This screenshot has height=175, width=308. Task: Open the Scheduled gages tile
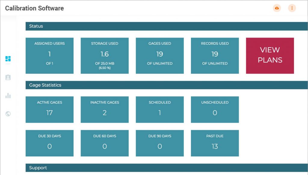[x=159, y=110]
